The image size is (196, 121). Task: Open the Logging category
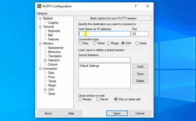click(53, 23)
